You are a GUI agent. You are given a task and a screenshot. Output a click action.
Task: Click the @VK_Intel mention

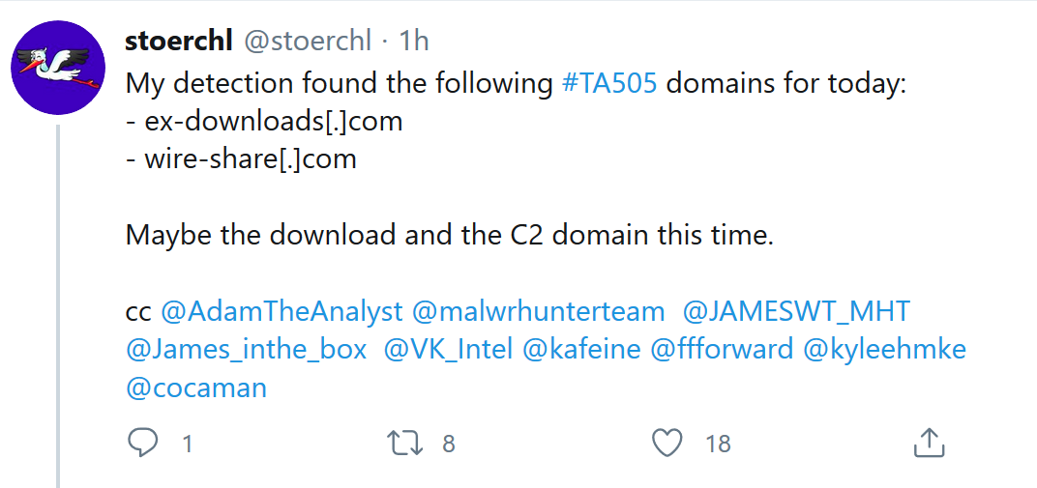[448, 350]
